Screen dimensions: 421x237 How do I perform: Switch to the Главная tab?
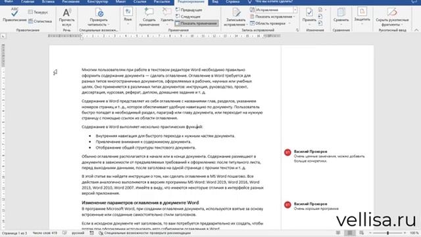coord(28,1)
